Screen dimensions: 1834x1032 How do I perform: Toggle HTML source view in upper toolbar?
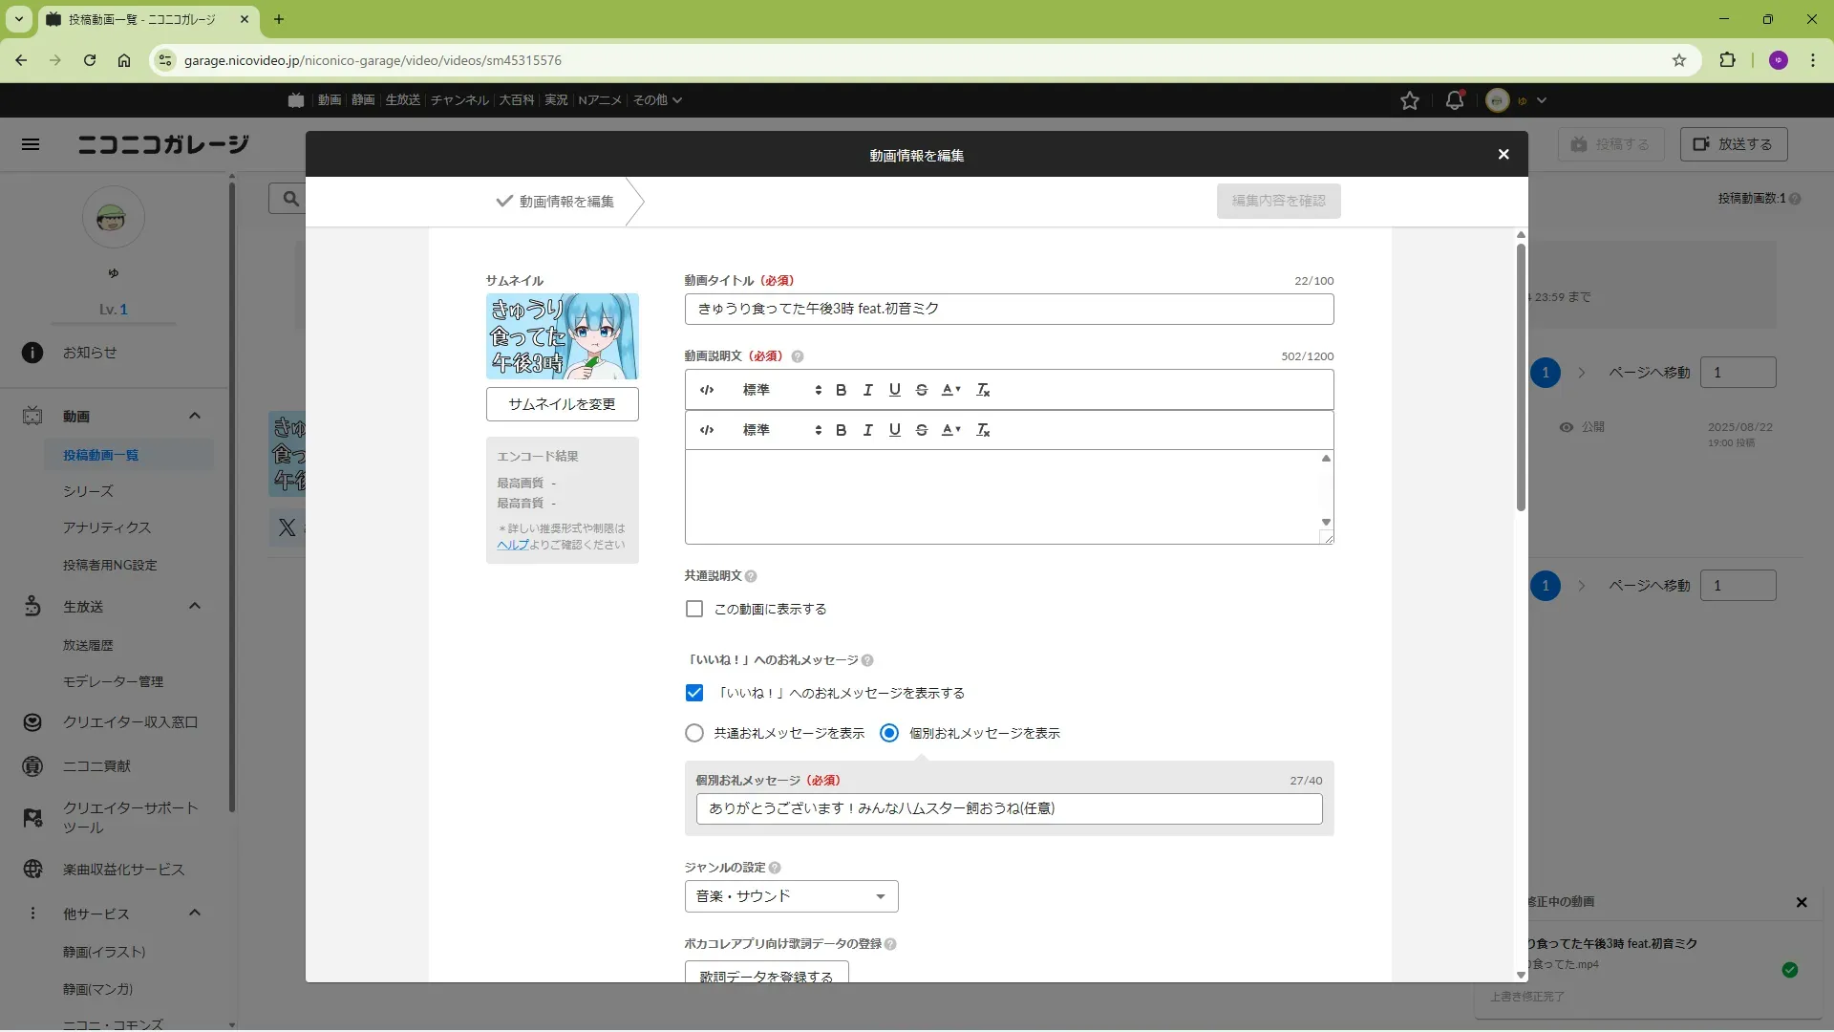coord(707,390)
